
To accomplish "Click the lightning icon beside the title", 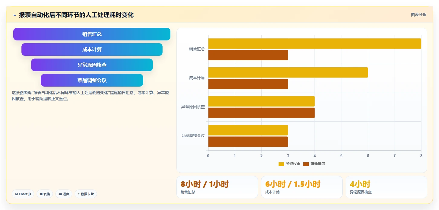I will pyautogui.click(x=15, y=15).
